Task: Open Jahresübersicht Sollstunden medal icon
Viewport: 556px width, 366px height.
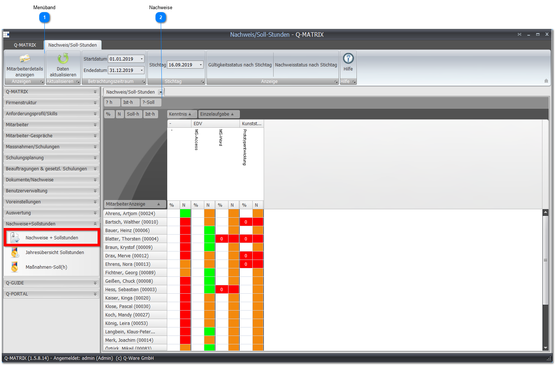Action: [x=15, y=253]
